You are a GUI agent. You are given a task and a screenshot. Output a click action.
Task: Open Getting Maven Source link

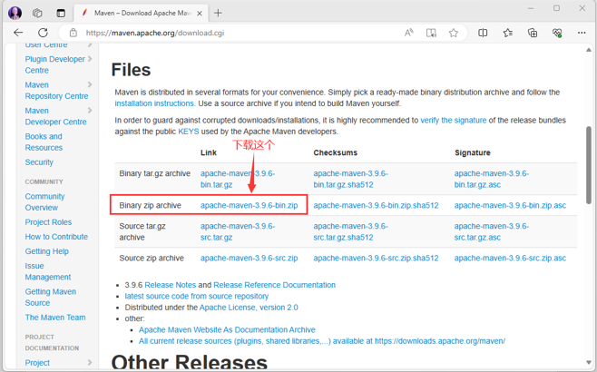click(x=51, y=298)
